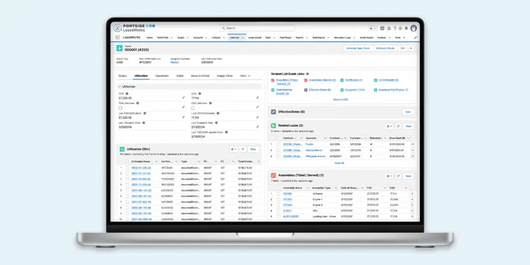Open the FlyAbc assigned operator link

(174, 63)
